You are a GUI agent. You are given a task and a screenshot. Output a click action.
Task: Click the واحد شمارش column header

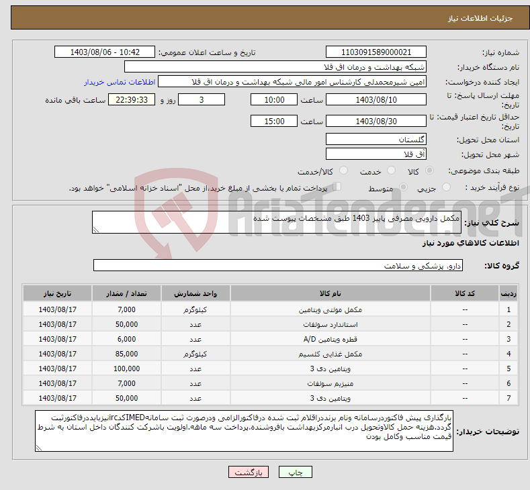pyautogui.click(x=195, y=293)
